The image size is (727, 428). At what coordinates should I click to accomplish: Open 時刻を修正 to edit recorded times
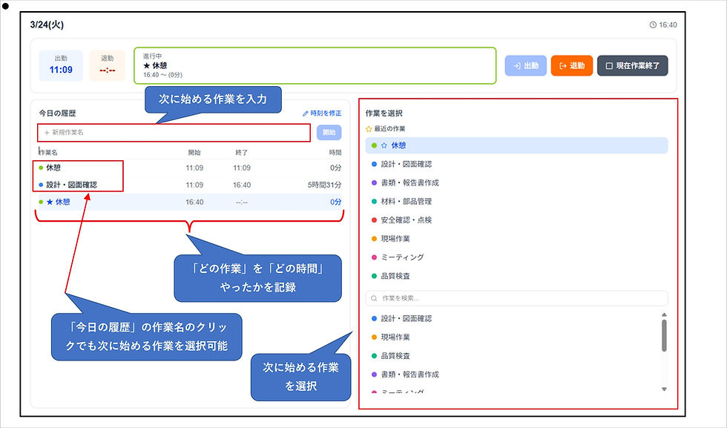pyautogui.click(x=325, y=113)
